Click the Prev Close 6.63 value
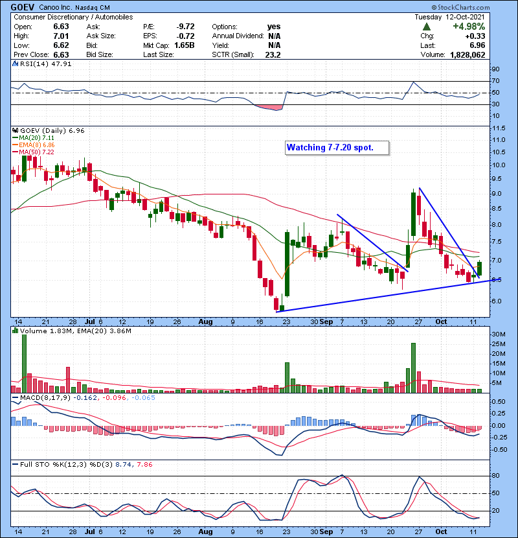518x538 pixels. coord(61,54)
